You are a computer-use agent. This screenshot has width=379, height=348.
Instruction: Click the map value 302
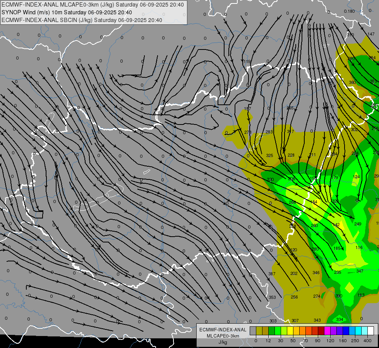[354, 130]
